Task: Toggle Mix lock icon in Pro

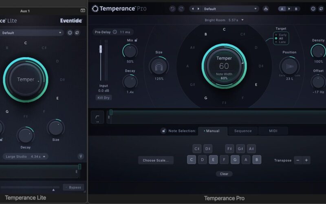Action: point(136,40)
